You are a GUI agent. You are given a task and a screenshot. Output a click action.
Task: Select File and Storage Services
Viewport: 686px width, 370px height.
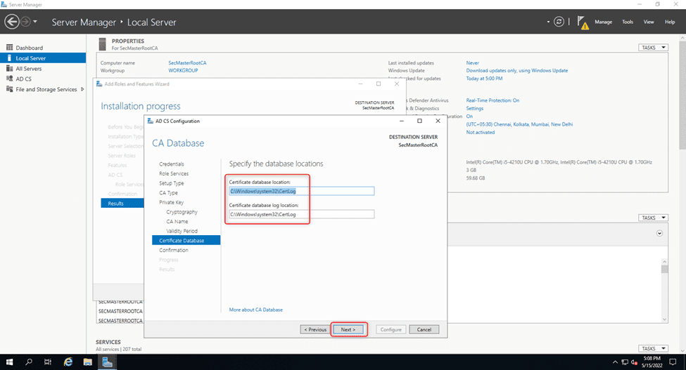[46, 89]
